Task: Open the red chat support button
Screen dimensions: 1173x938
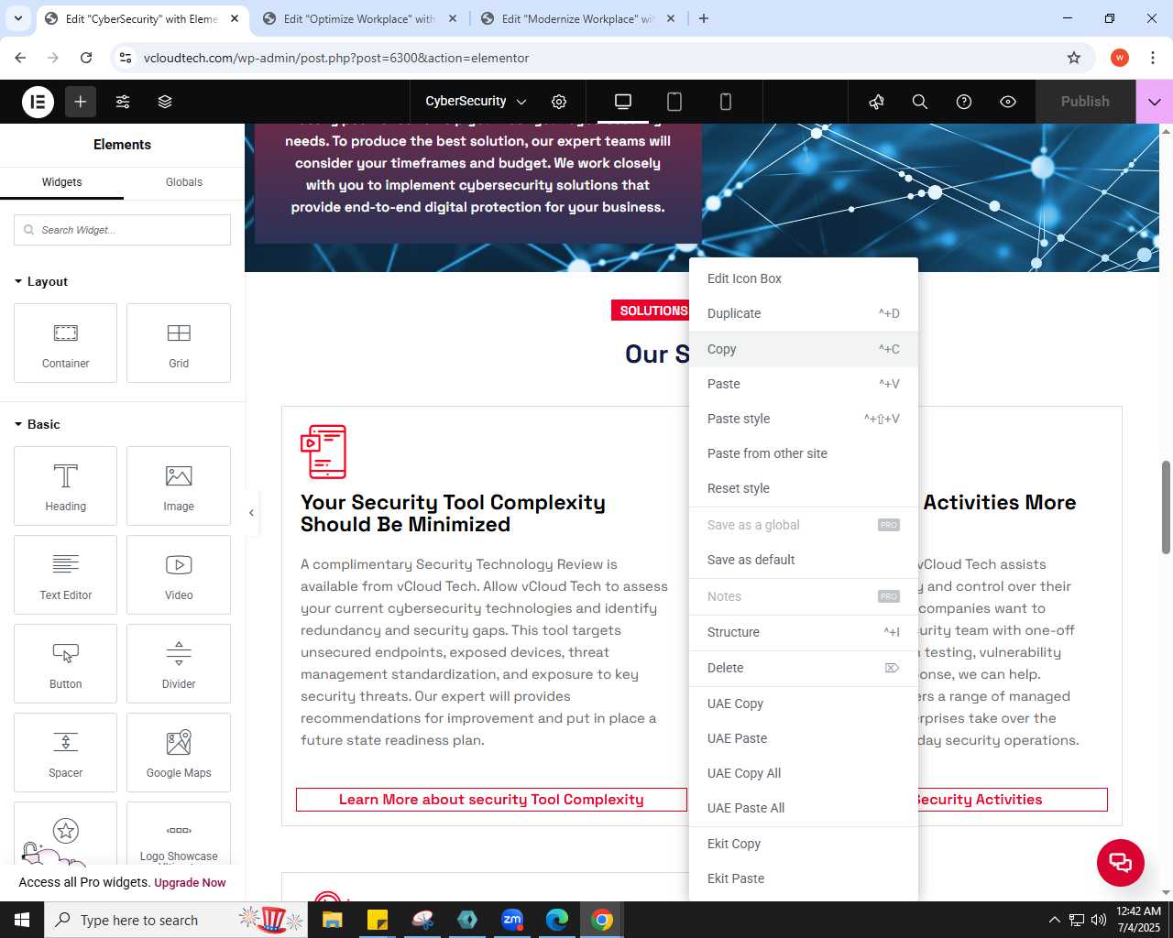Action: [x=1121, y=863]
